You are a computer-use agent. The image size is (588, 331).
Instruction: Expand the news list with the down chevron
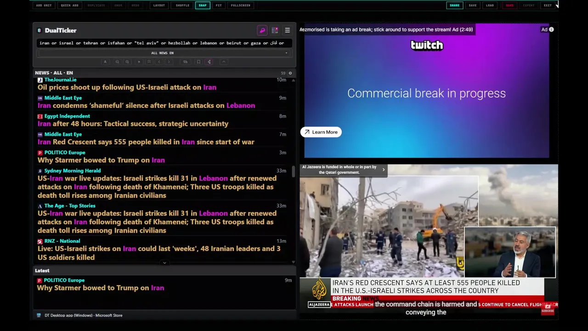pos(164,263)
